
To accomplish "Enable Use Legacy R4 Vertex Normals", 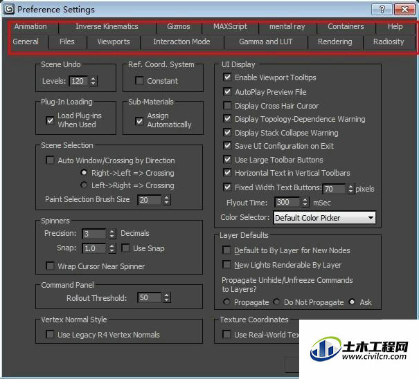I will click(50, 334).
